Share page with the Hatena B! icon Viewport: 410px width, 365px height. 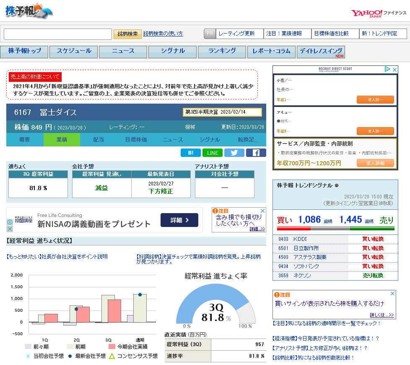click(191, 153)
